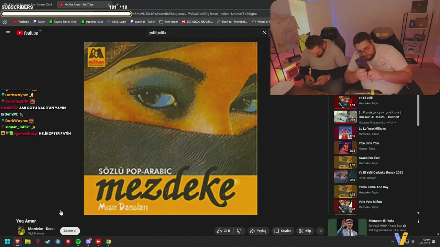Play Yala Bina Yala by Hanan

375,148
